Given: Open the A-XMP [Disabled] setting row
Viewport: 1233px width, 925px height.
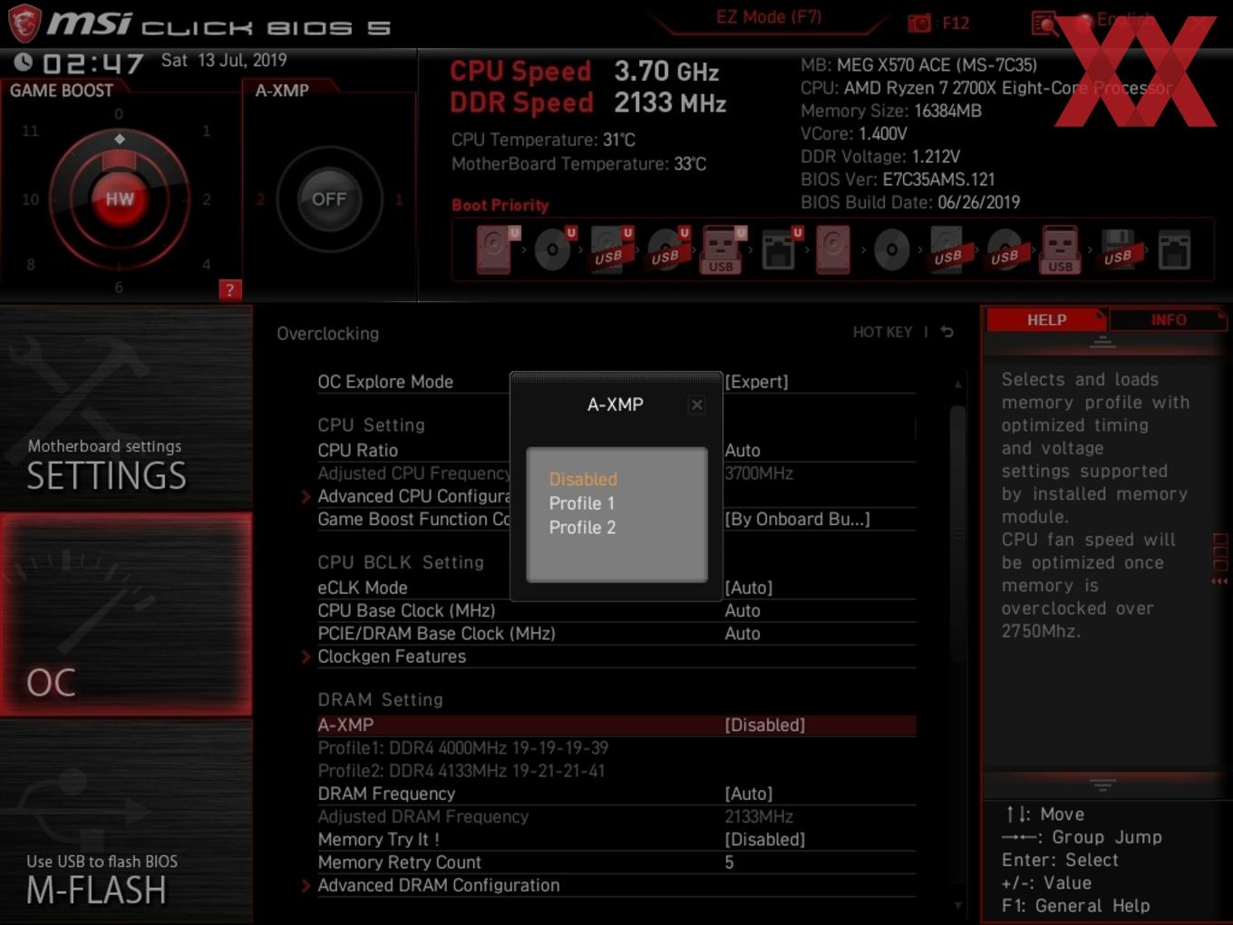Looking at the screenshot, I should [616, 725].
